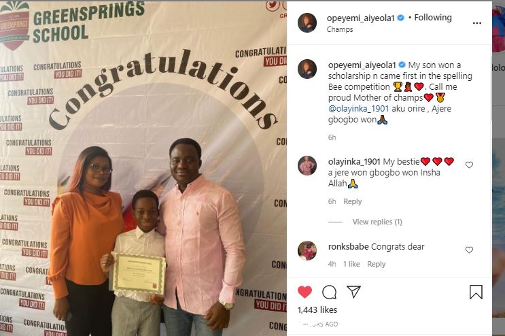Open ronksbabe's avatar picture
Viewport: 505px width, 336px height.
tap(307, 250)
